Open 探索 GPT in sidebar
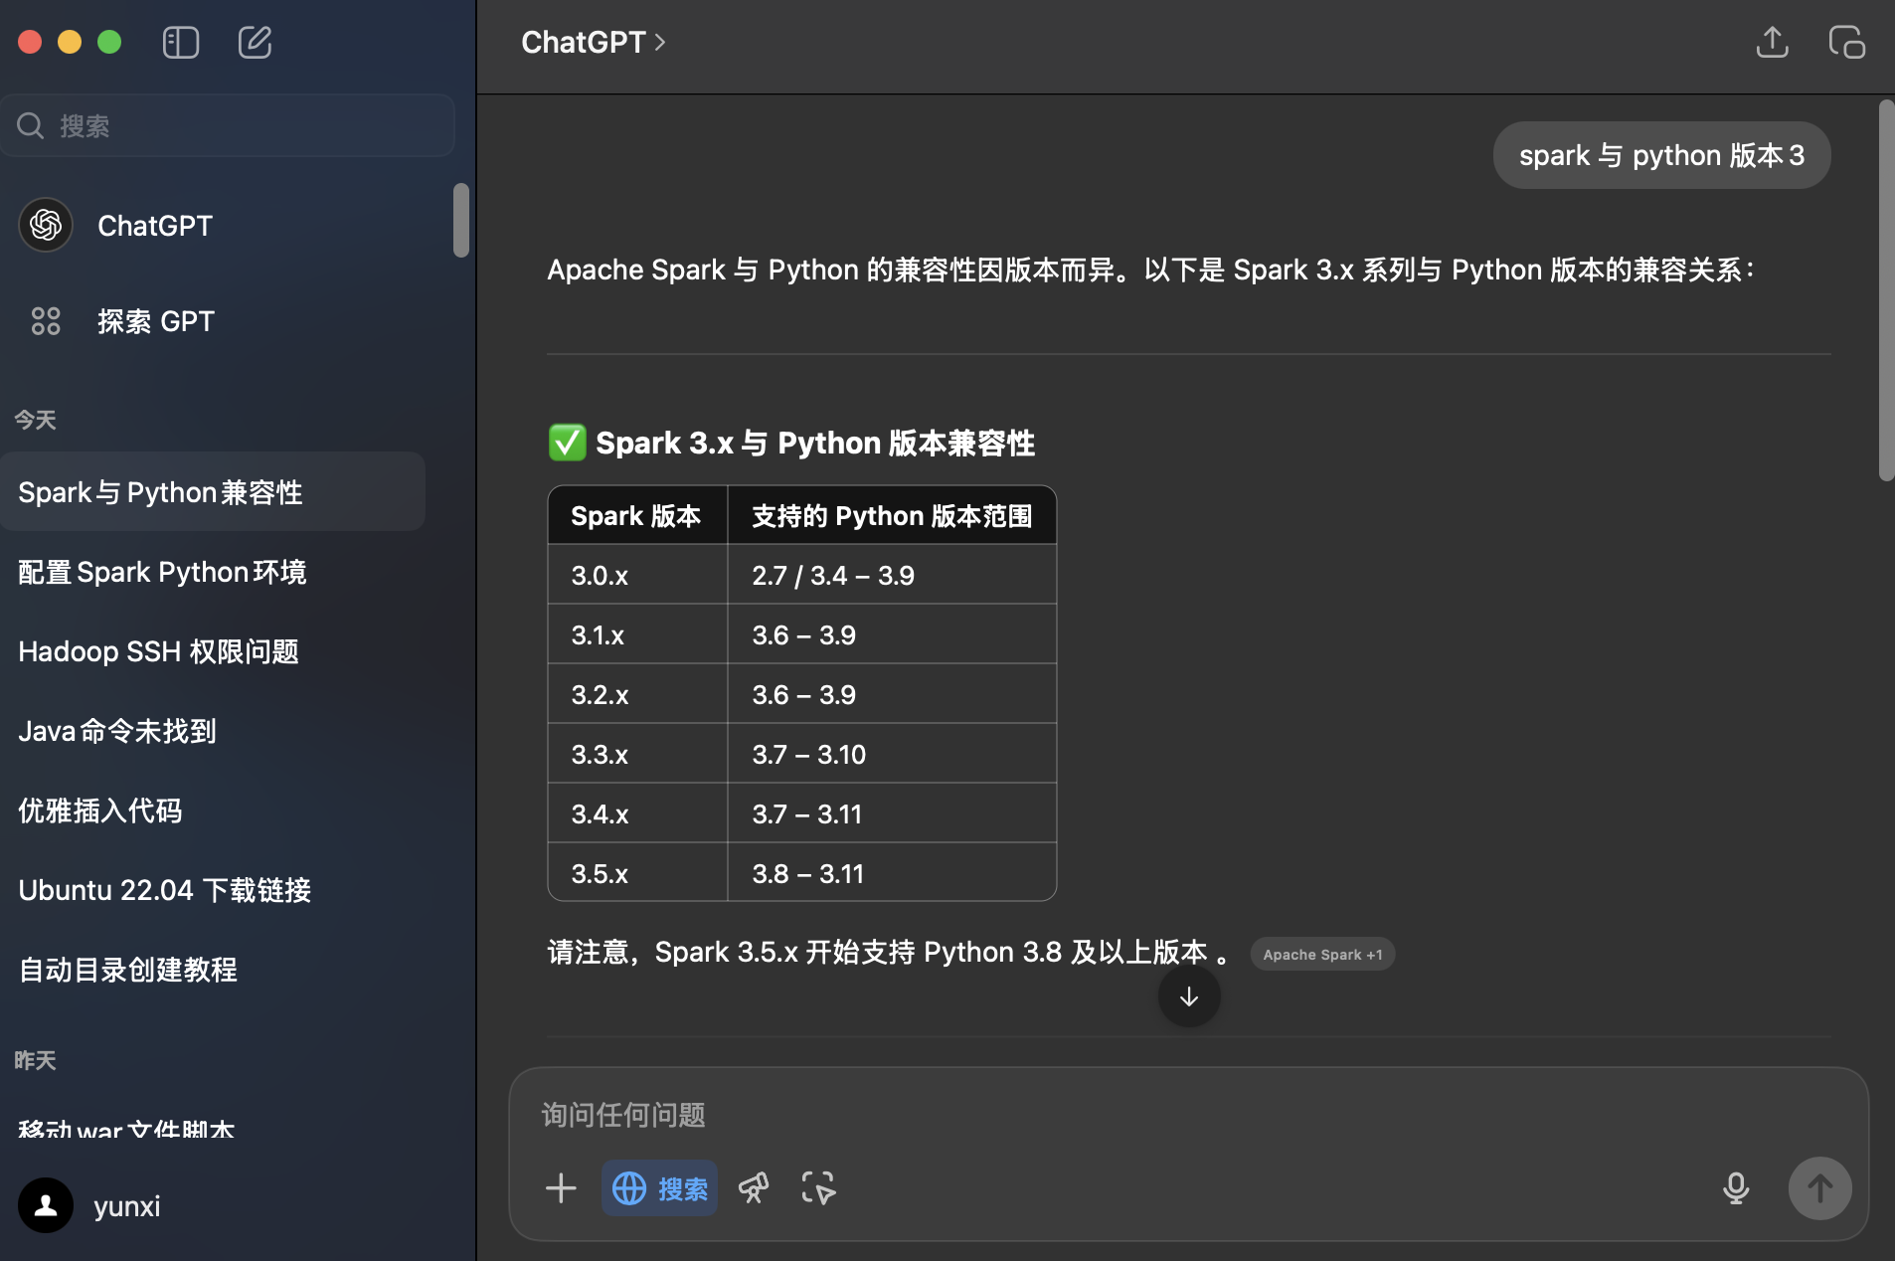 213,321
